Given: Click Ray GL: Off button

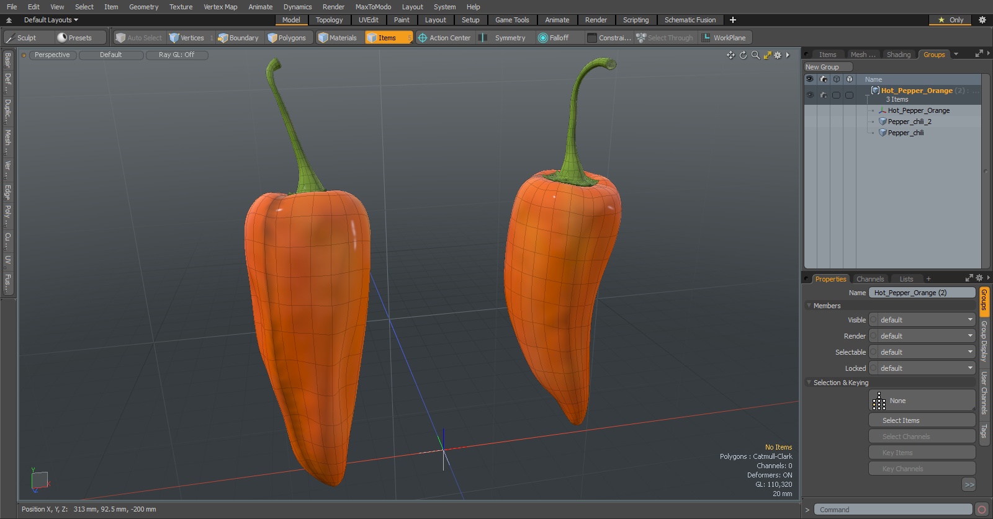Looking at the screenshot, I should tap(176, 55).
